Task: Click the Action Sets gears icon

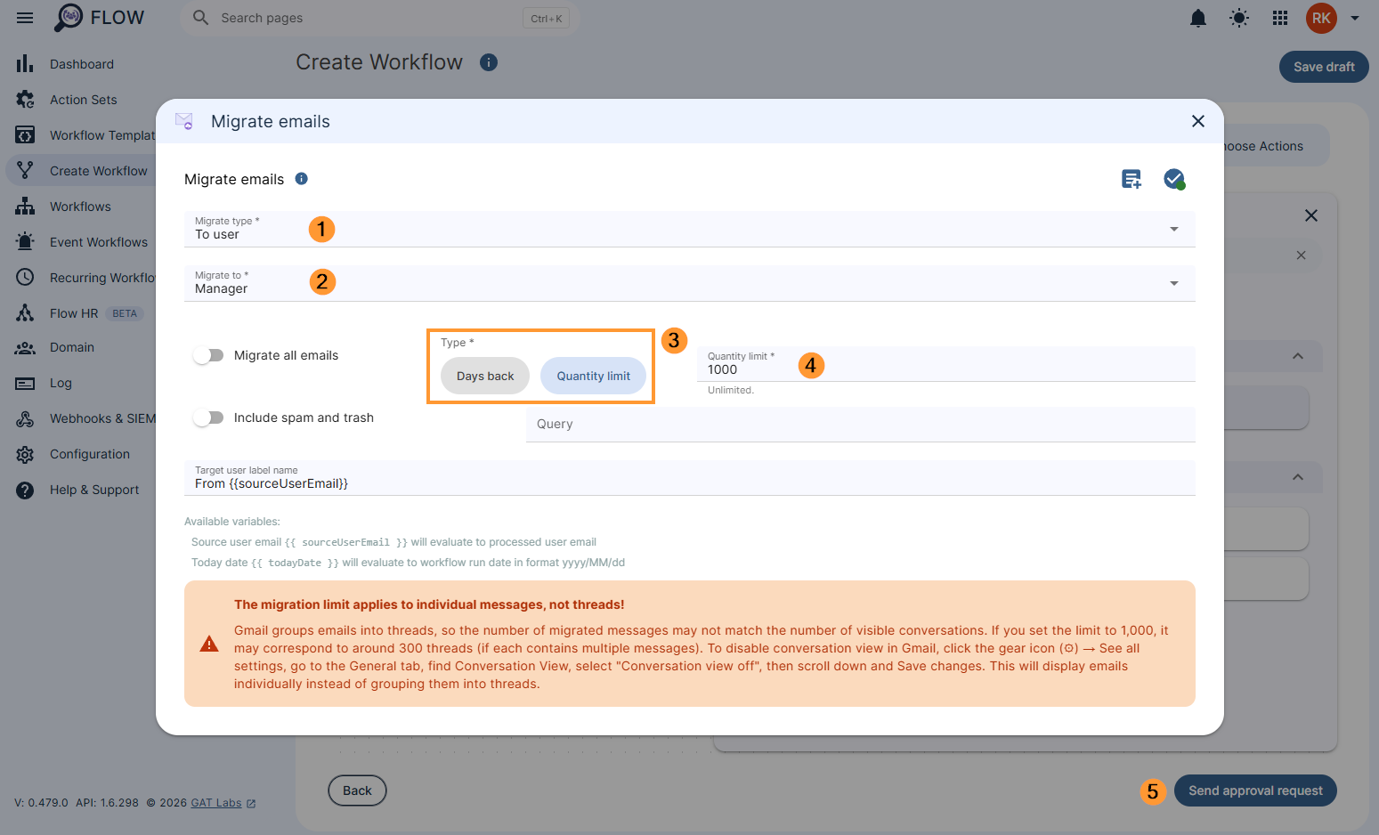Action: [25, 100]
